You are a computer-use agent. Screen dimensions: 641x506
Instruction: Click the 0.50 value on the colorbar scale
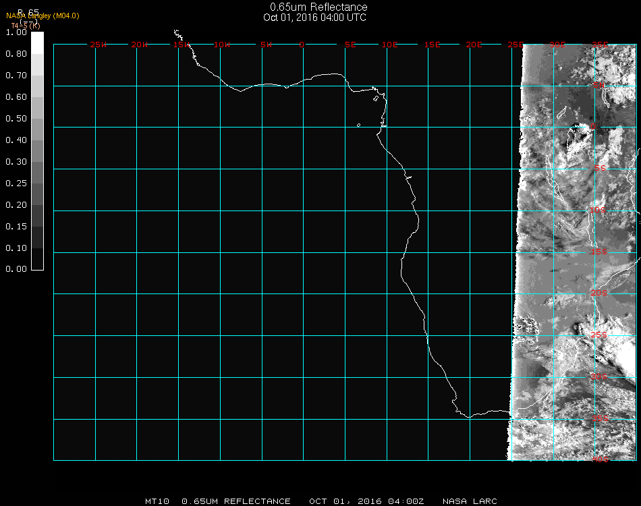(16, 119)
